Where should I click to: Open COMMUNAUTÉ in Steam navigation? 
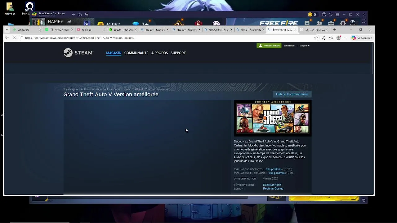click(136, 53)
